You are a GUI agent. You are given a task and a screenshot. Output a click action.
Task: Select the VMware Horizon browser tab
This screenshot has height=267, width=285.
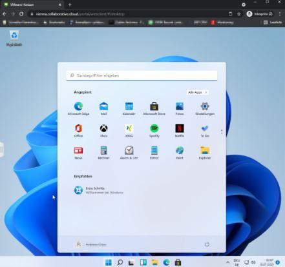point(32,5)
